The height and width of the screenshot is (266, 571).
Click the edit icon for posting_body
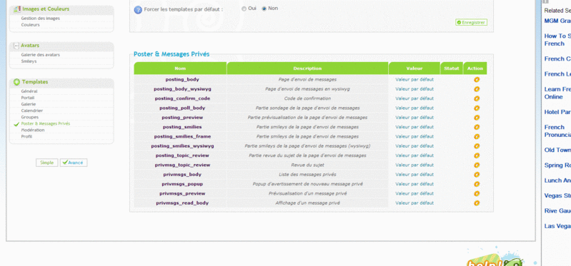(477, 79)
